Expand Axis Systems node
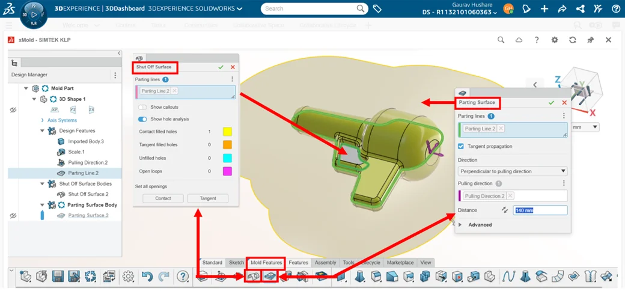 click(43, 120)
